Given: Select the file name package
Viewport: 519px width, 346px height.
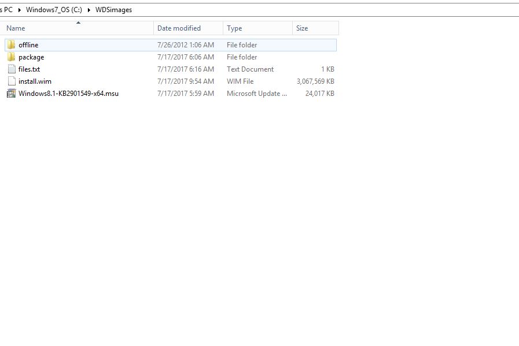Looking at the screenshot, I should coord(31,57).
